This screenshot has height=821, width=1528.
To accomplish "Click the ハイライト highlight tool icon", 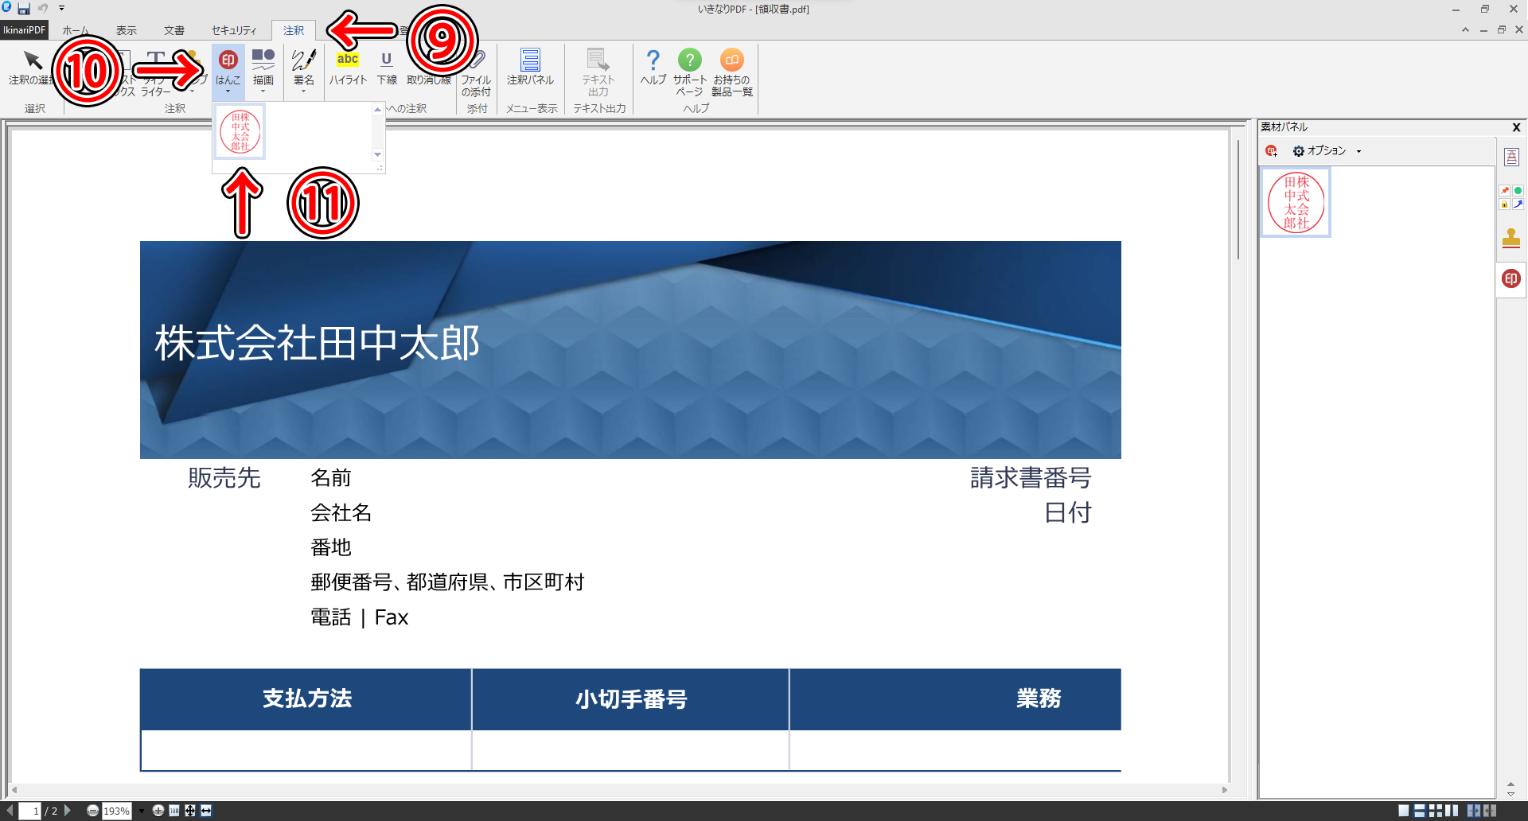I will (348, 60).
